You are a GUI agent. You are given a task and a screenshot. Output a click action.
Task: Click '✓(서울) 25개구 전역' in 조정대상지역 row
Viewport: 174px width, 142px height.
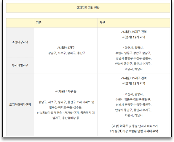pos(134,32)
